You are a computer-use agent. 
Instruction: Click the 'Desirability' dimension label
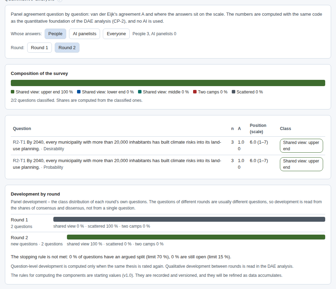coord(54,149)
